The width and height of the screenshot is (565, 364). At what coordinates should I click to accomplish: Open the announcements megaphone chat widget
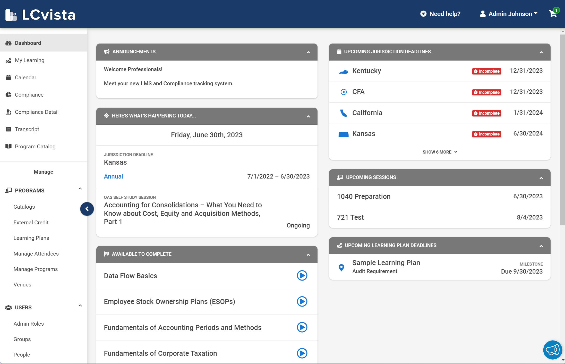553,350
